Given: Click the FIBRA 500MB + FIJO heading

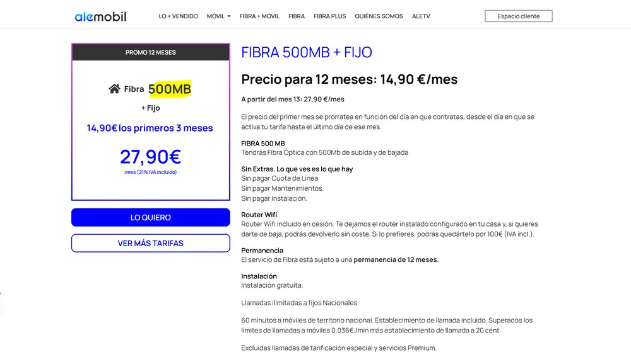Looking at the screenshot, I should coord(307,52).
